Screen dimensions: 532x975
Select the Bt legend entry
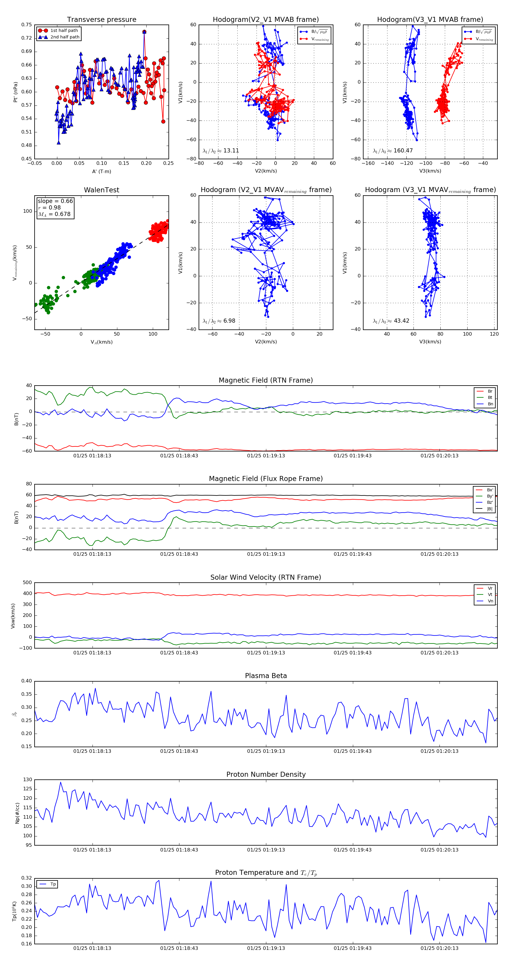point(485,398)
